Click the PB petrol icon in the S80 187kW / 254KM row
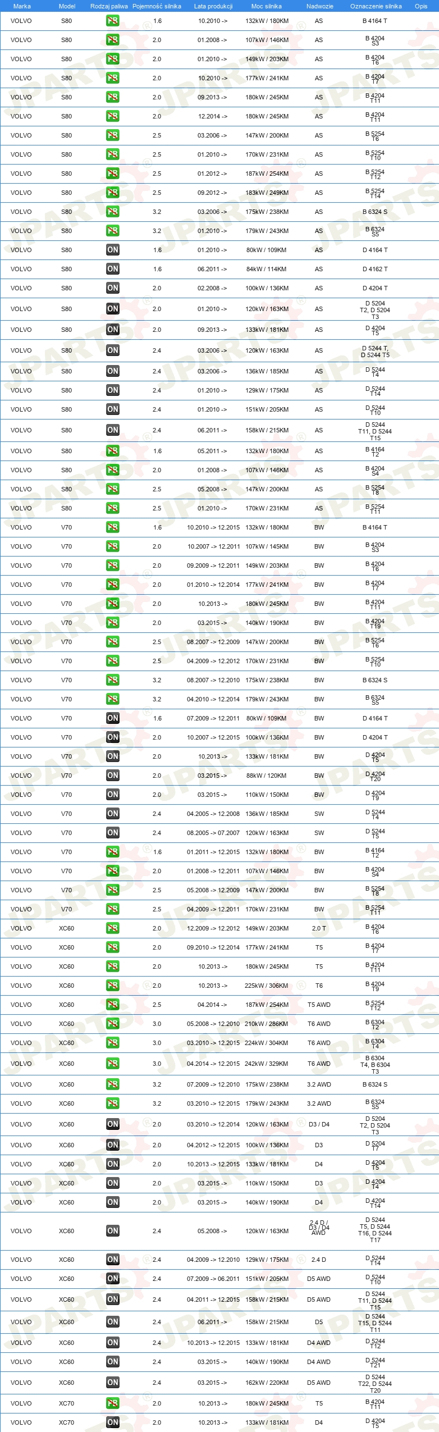The height and width of the screenshot is (1432, 439). (113, 174)
